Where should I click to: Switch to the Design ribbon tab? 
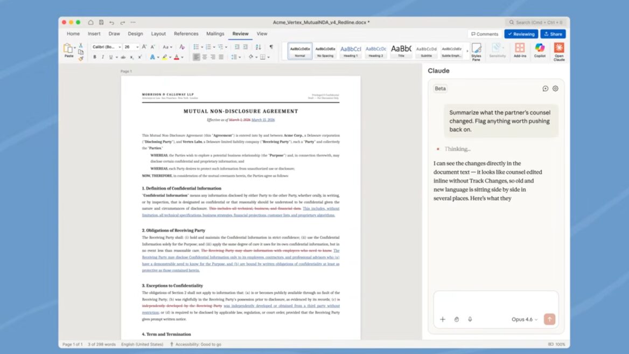pos(135,33)
